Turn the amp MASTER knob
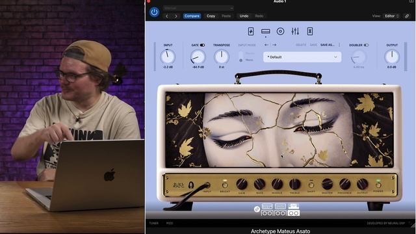The height and width of the screenshot is (234, 416). coord(327,184)
